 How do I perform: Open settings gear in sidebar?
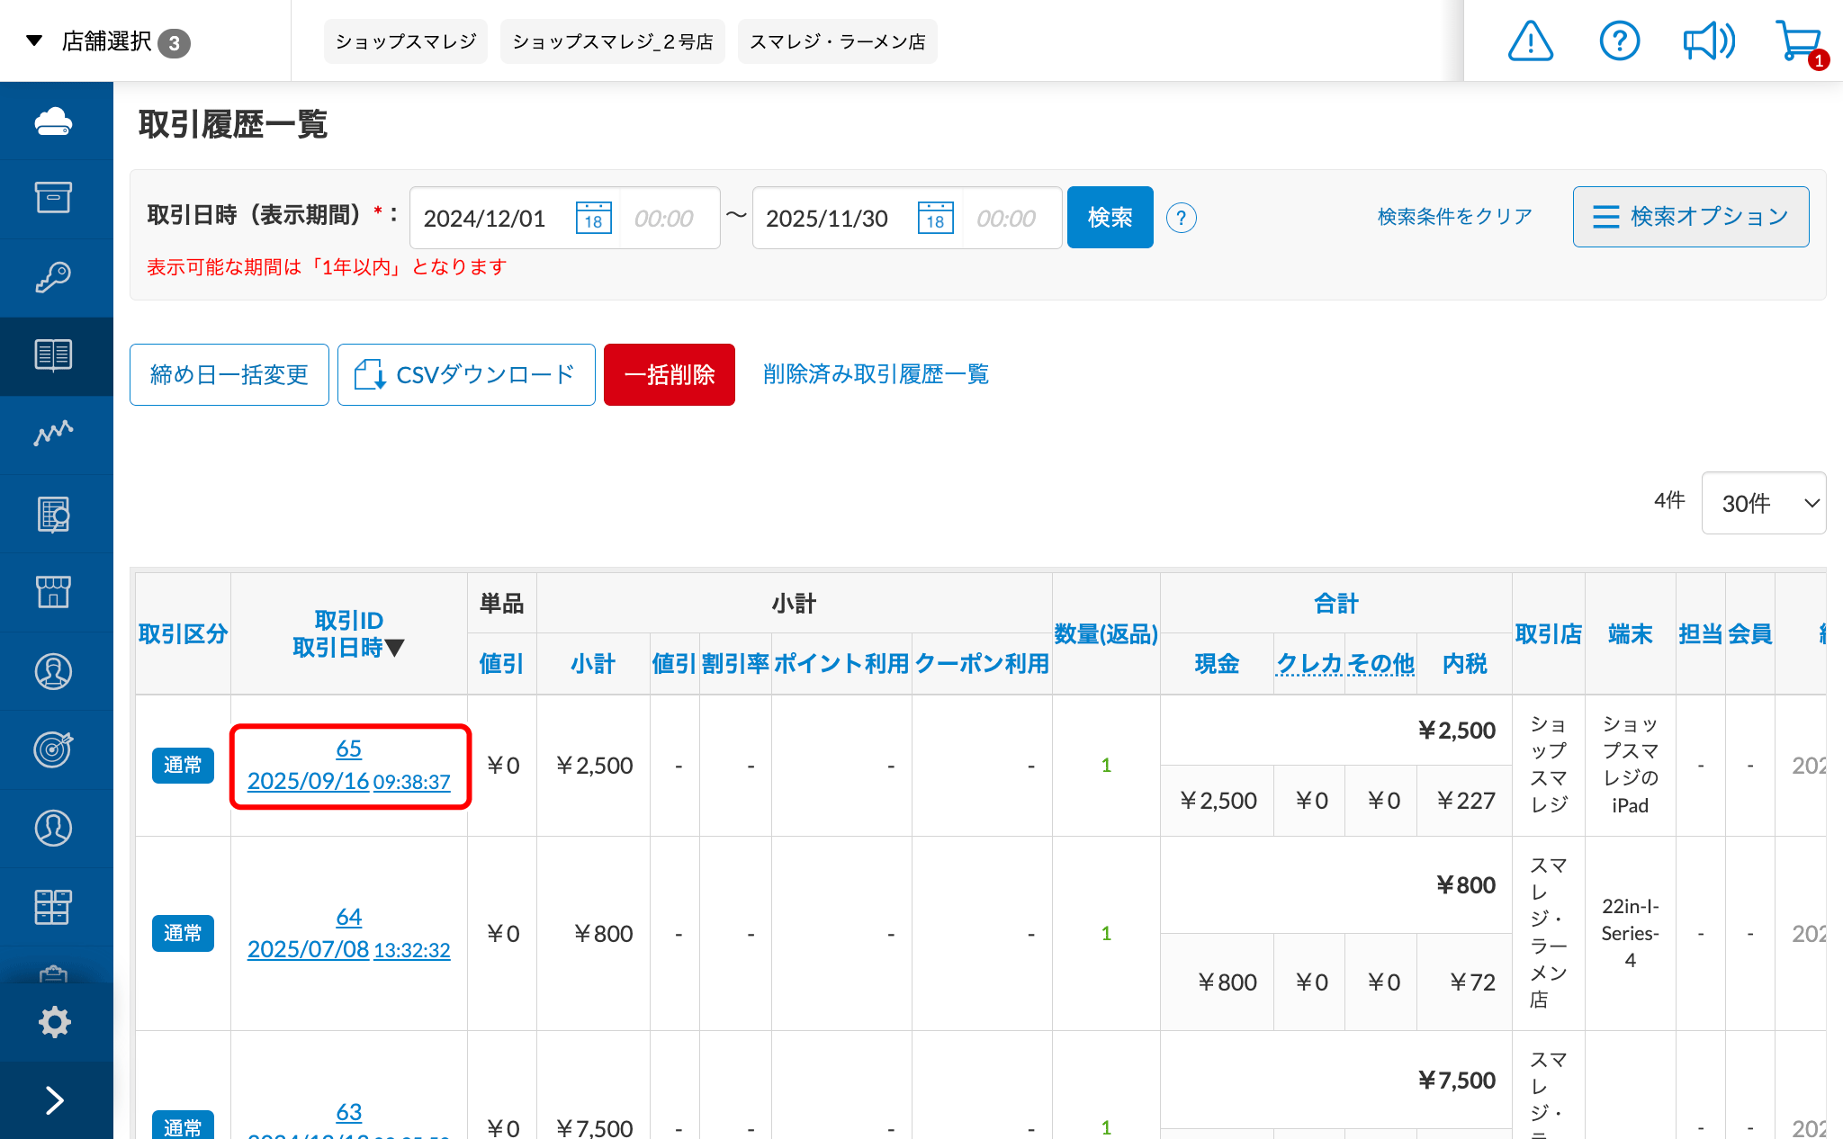point(54,1022)
